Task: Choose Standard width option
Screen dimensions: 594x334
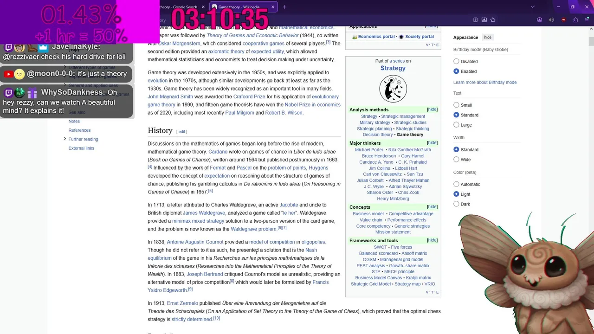Action: coord(456,149)
